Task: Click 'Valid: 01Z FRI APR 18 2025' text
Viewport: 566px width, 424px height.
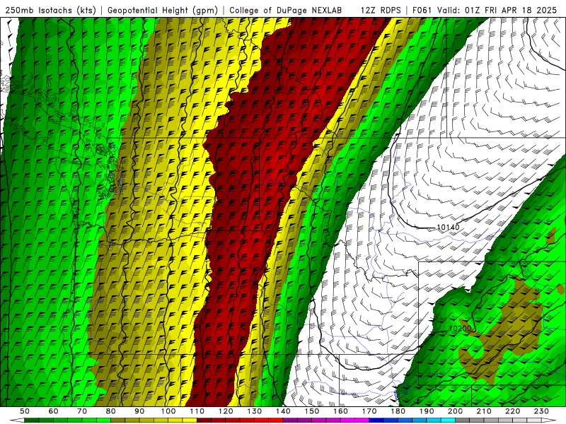Action: tap(497, 11)
